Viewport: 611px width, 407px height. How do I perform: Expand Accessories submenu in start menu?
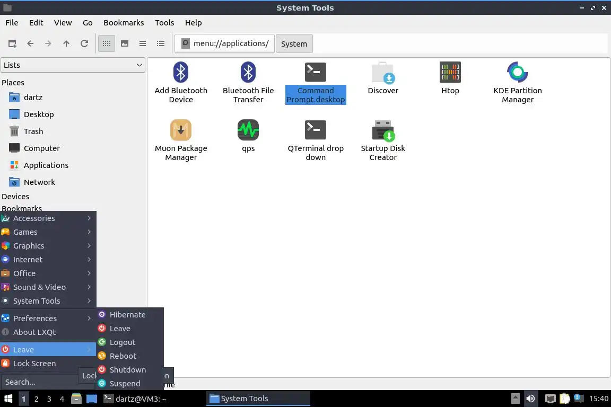(48, 218)
